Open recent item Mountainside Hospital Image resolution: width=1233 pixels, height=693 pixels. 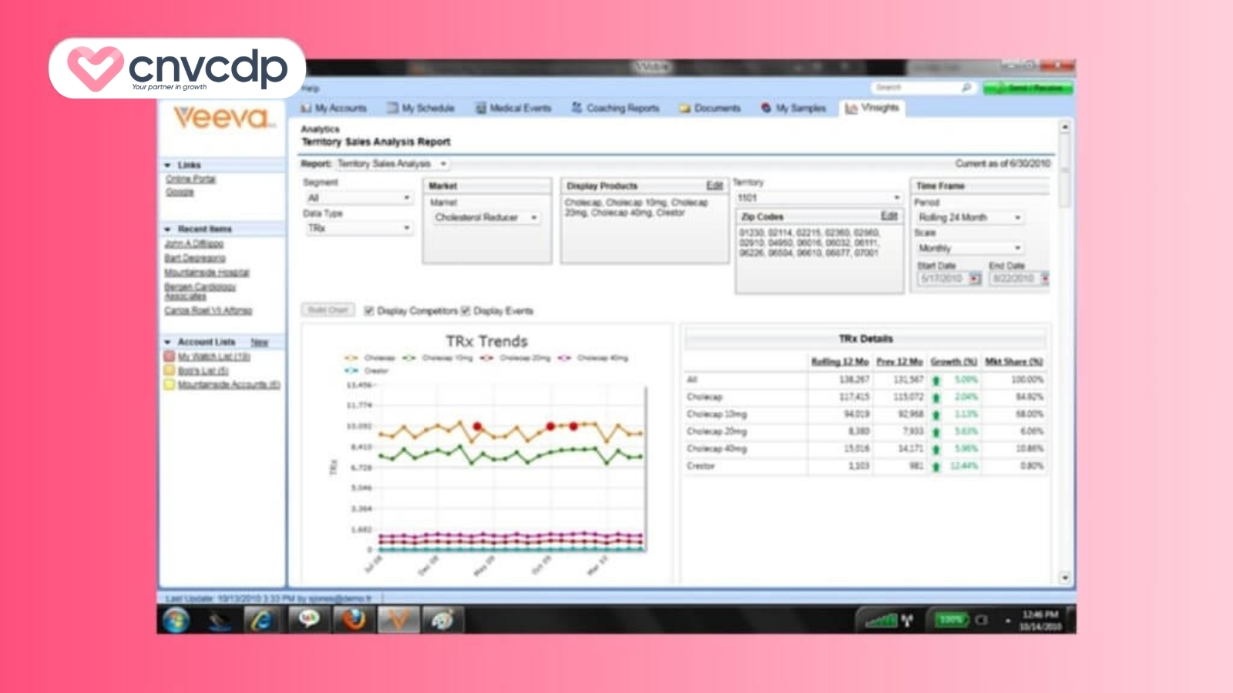[207, 273]
